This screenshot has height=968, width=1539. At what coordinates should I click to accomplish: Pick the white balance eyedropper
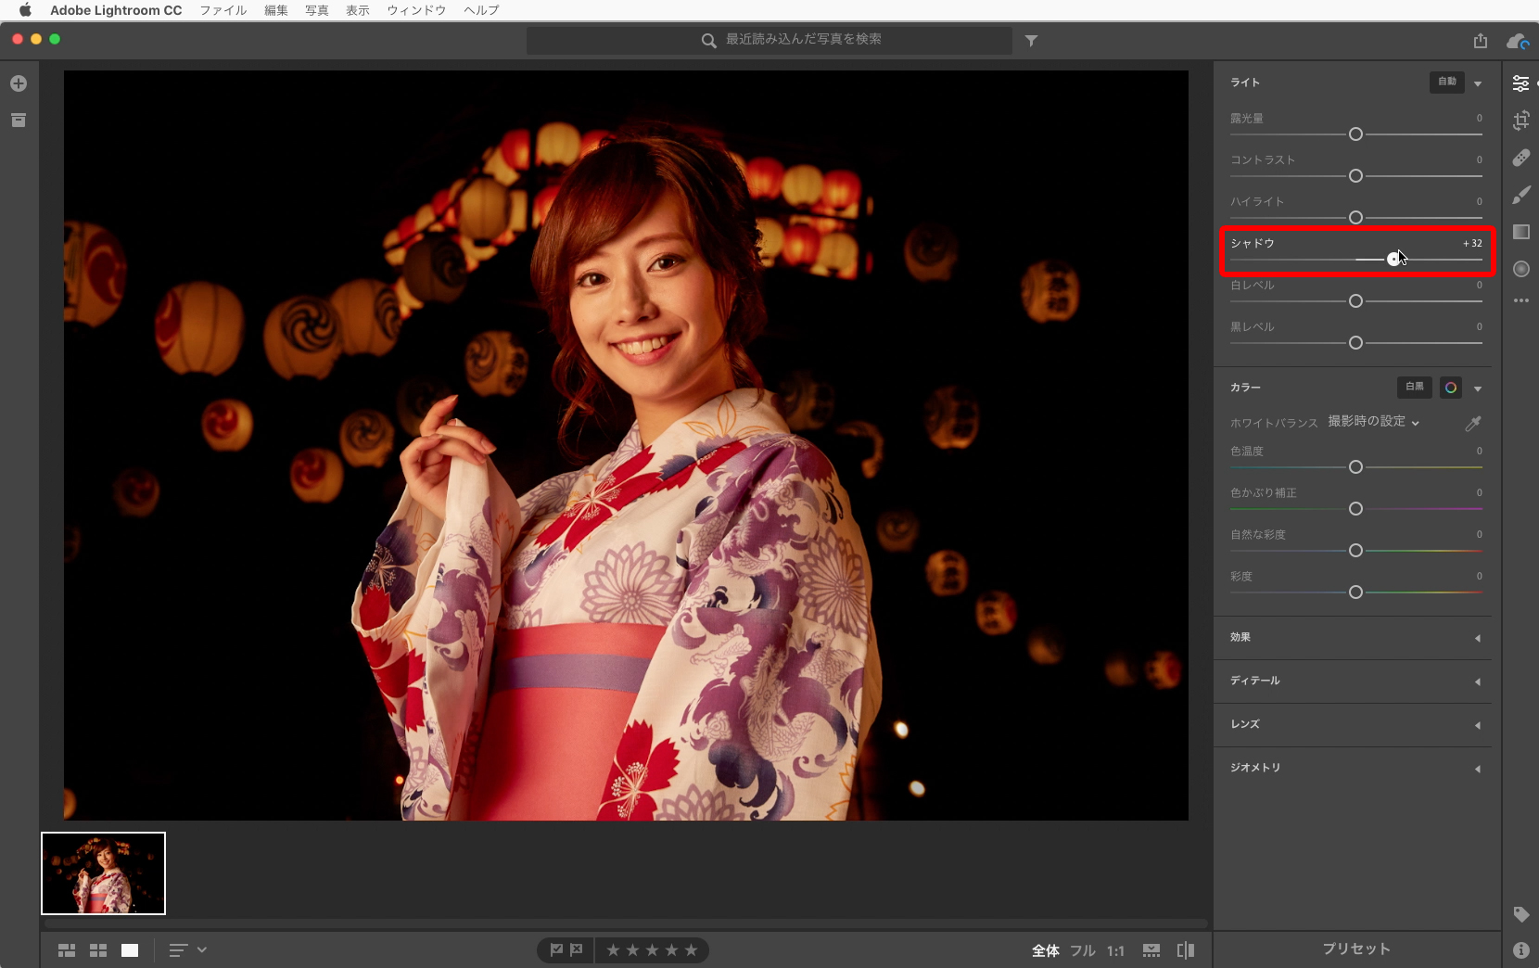[x=1472, y=424]
